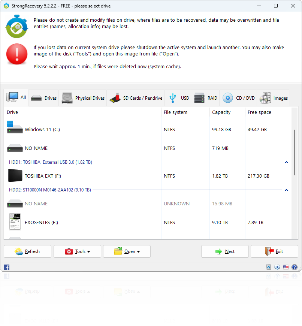This screenshot has width=302, height=326.
Task: Open the Tools dropdown menu
Action: (77, 251)
